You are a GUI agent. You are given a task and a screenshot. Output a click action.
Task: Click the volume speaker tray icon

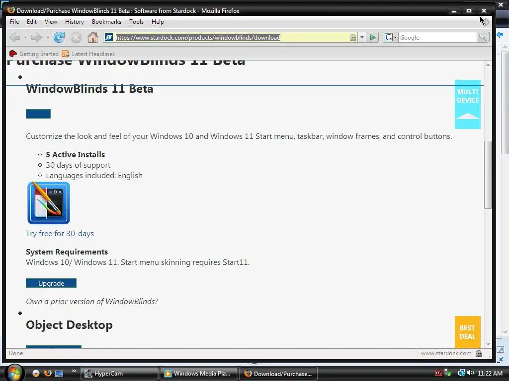[x=471, y=373]
